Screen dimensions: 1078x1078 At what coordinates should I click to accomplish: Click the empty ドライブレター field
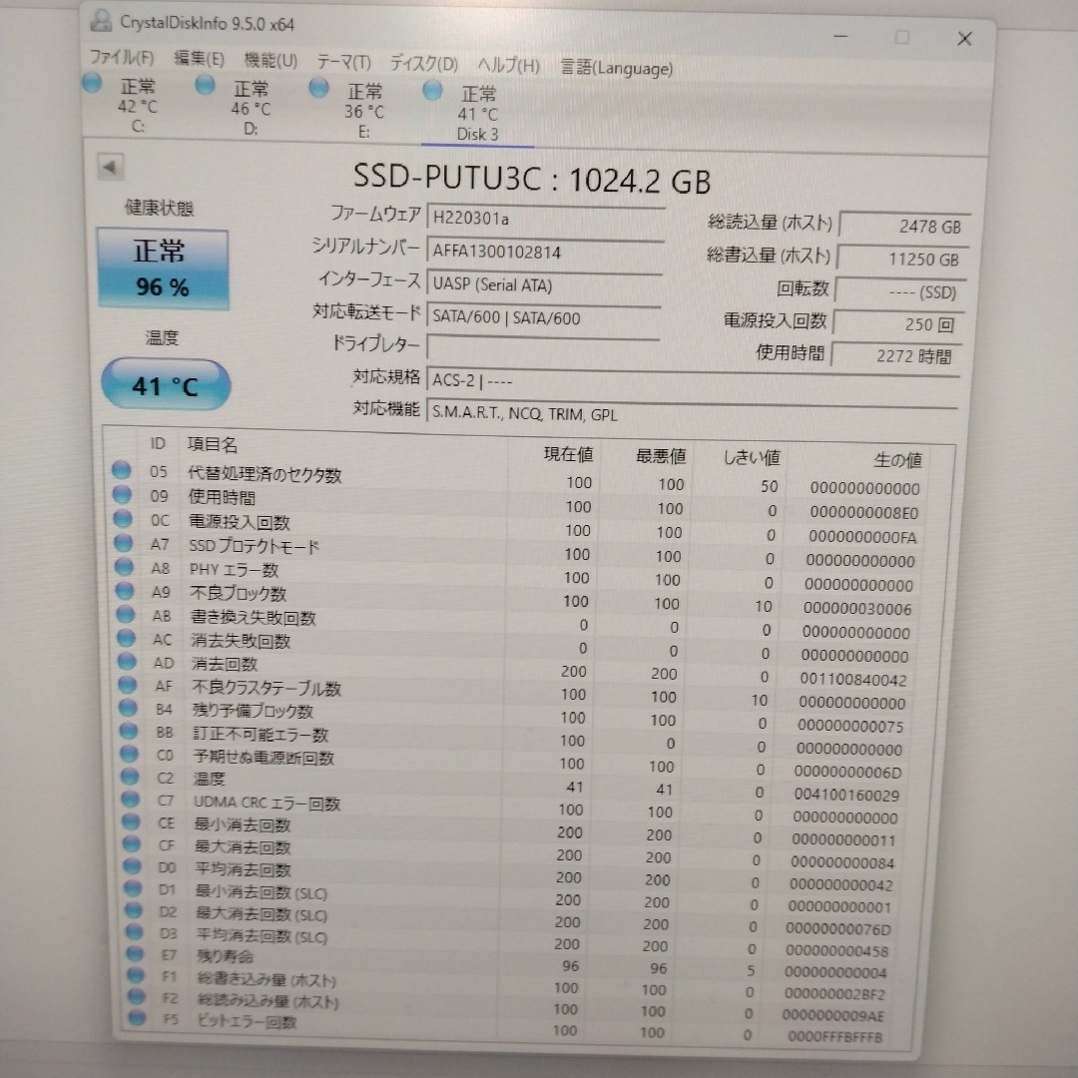pos(542,348)
